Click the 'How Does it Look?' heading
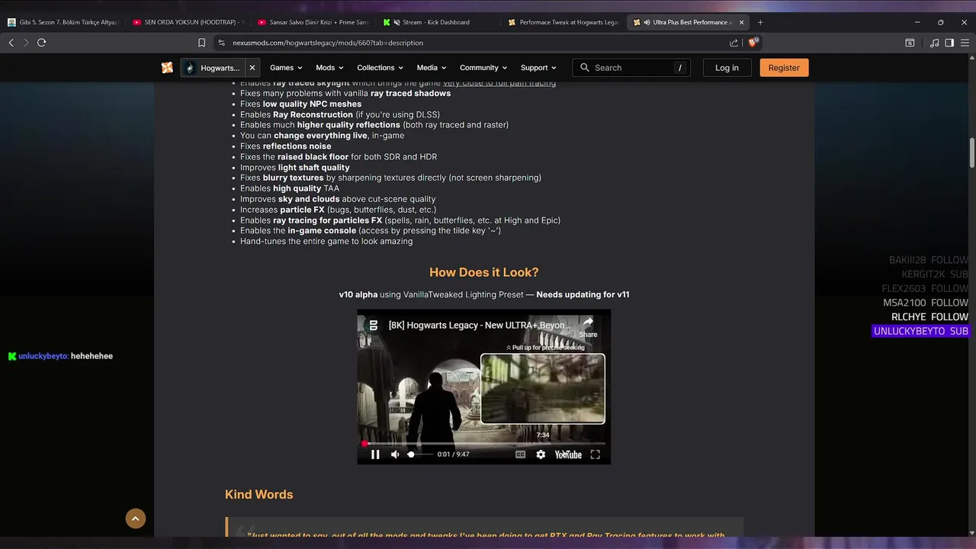This screenshot has width=976, height=549. [483, 272]
